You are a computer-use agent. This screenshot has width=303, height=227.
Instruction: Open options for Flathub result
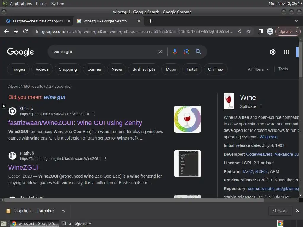[x=106, y=159]
